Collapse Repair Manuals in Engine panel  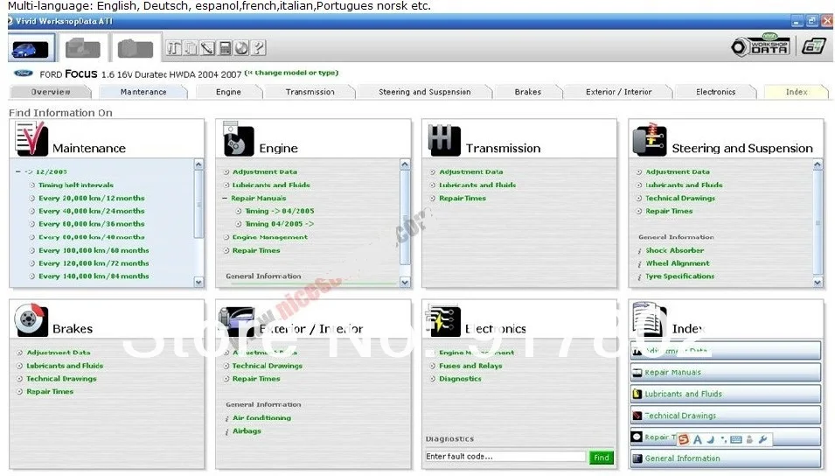pyautogui.click(x=225, y=198)
